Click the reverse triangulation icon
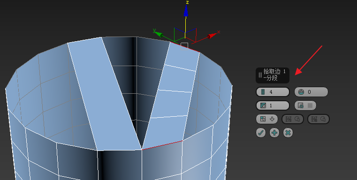This screenshot has height=180, width=357. coord(301,105)
